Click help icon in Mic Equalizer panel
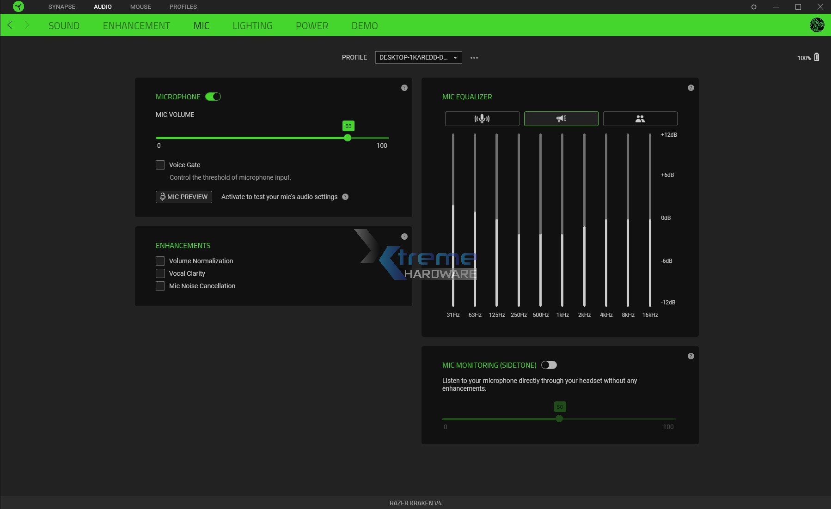The height and width of the screenshot is (509, 831). click(x=690, y=88)
